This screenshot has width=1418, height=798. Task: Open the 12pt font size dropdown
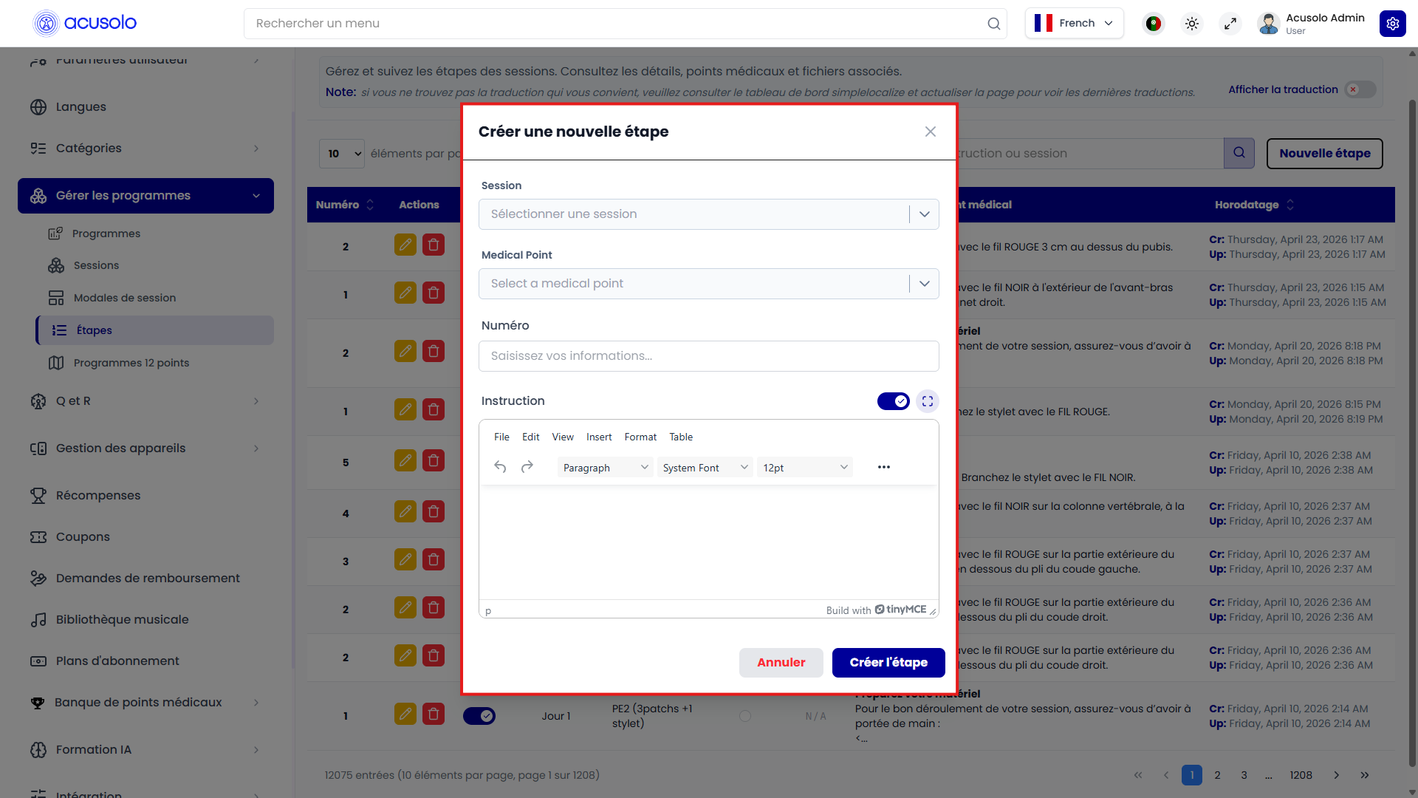click(x=805, y=468)
